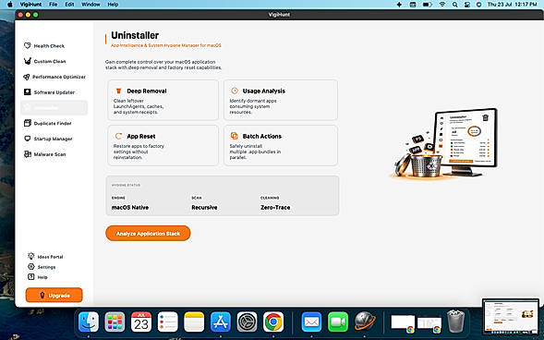Select the Deep Removal card title
The image size is (544, 340).
pyautogui.click(x=147, y=91)
